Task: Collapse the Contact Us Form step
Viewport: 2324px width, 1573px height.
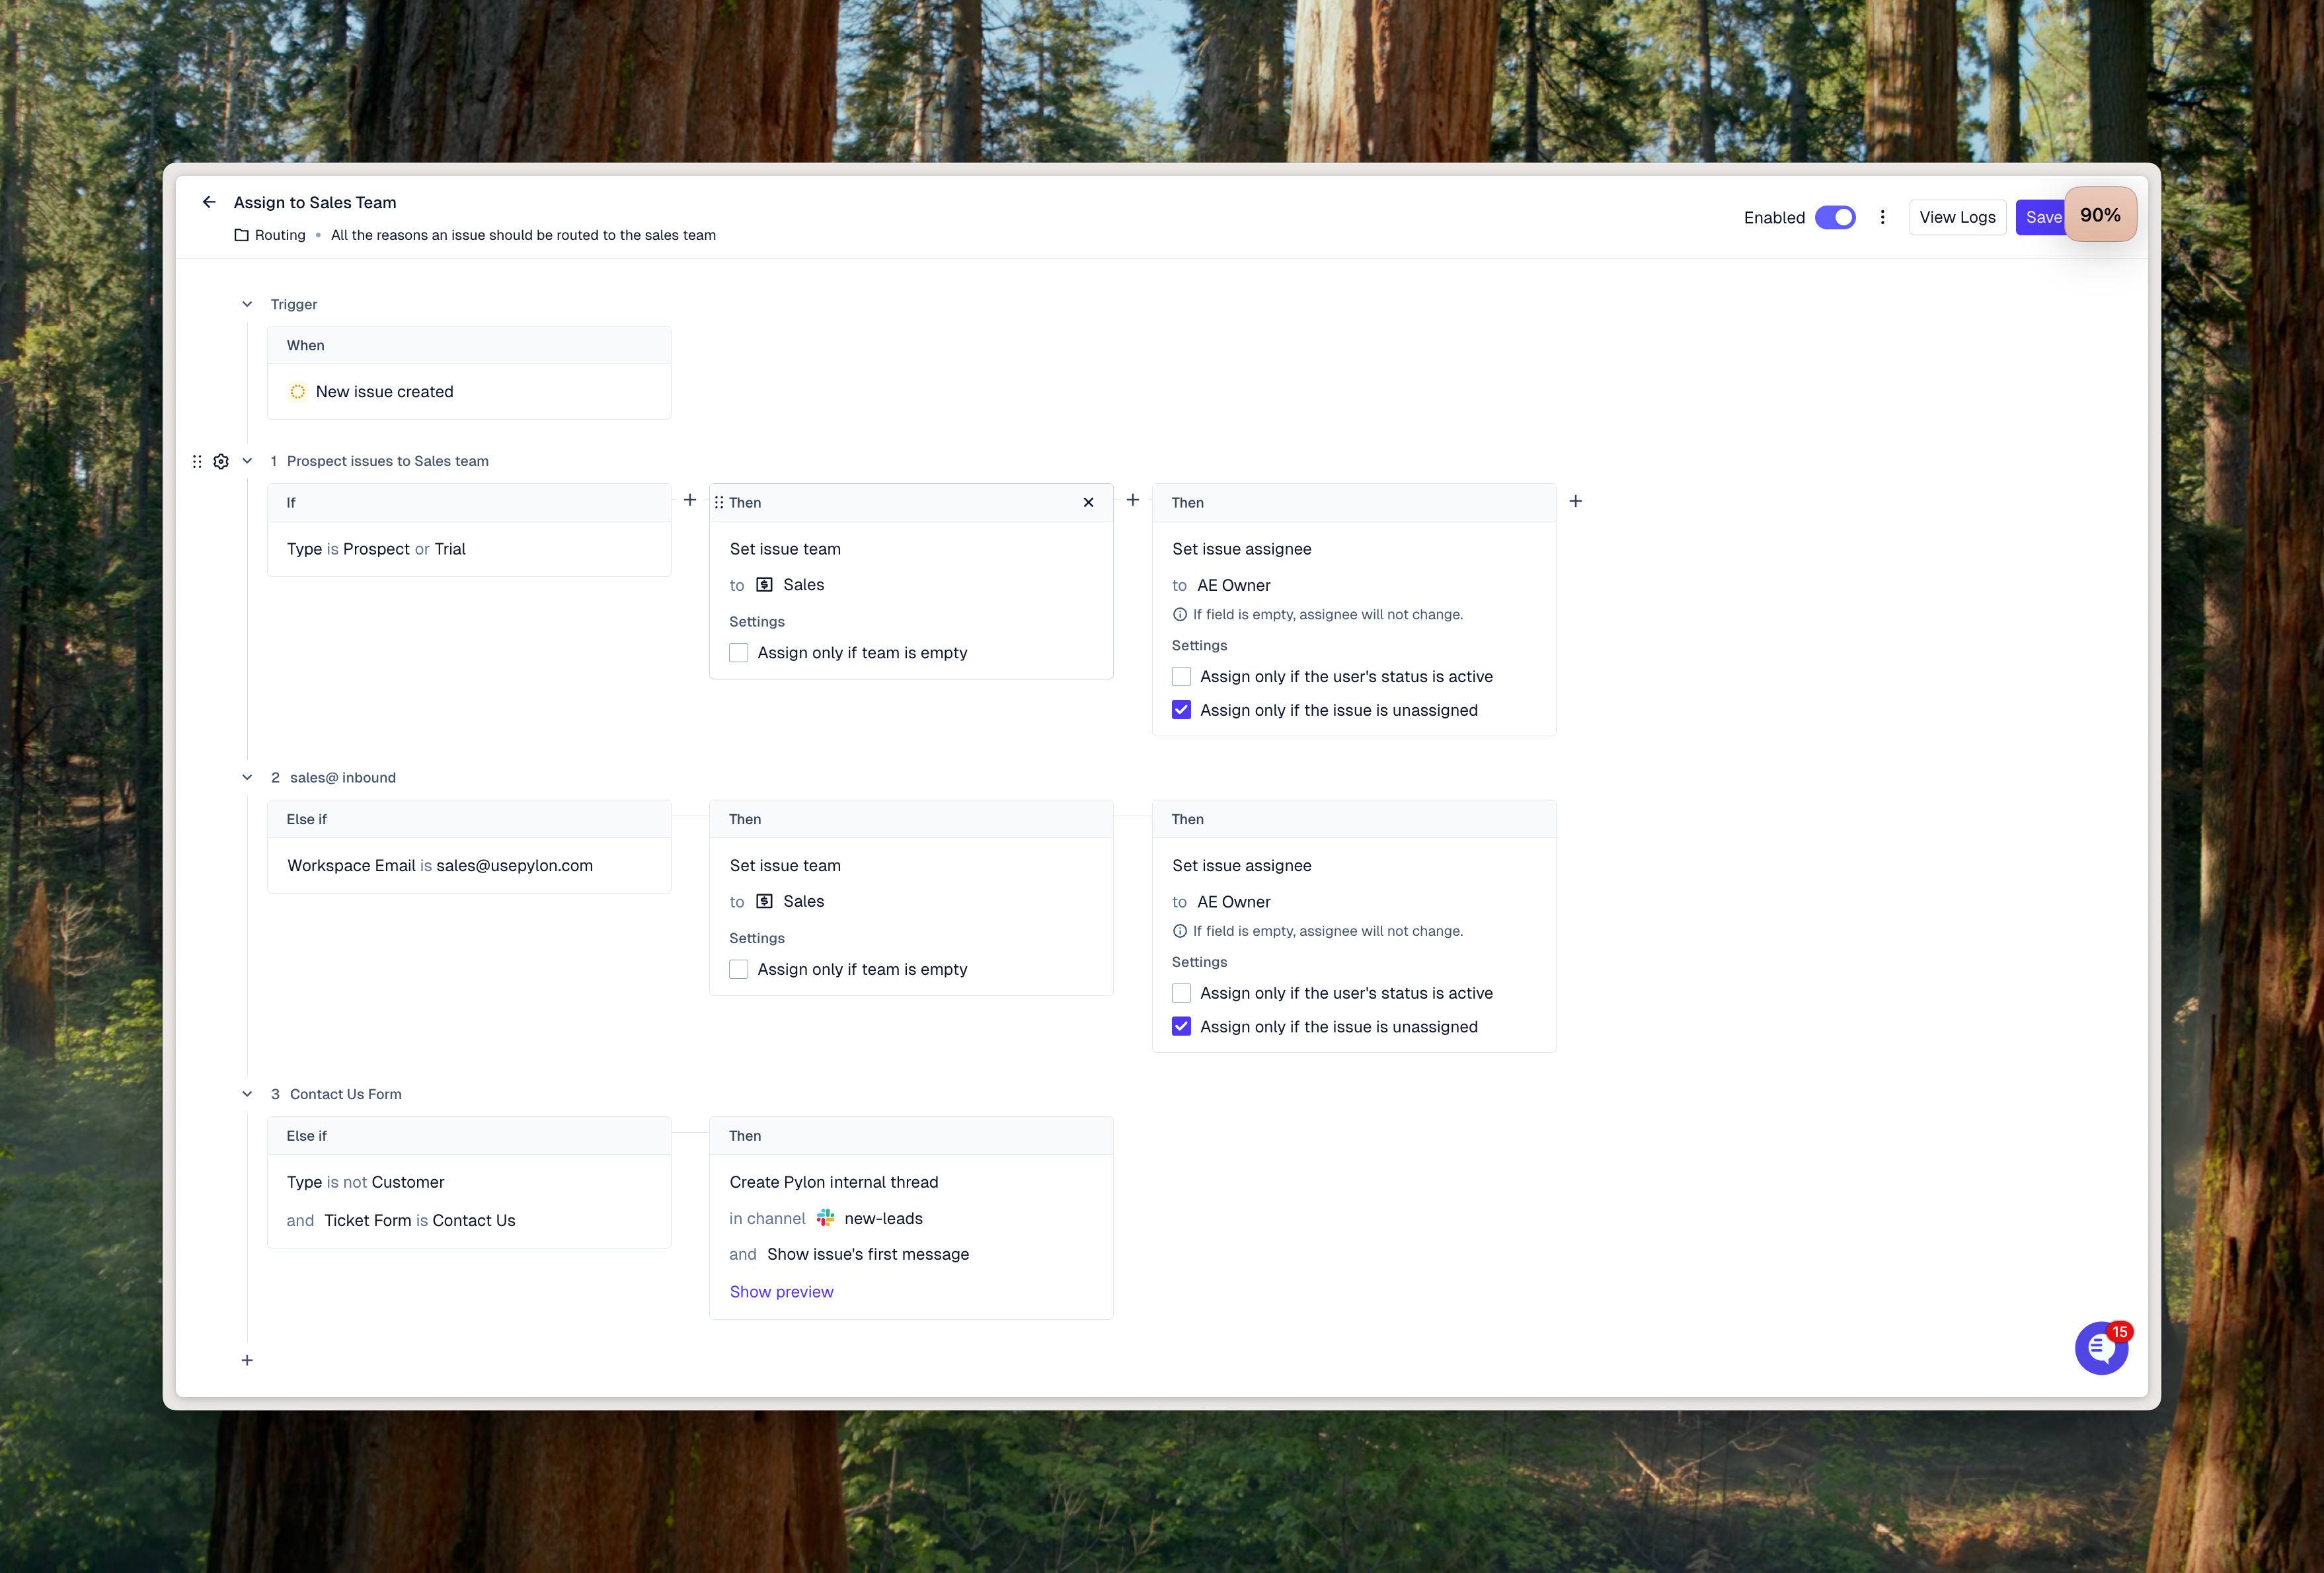Action: click(x=247, y=1094)
